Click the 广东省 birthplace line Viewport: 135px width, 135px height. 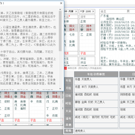pos(105,16)
